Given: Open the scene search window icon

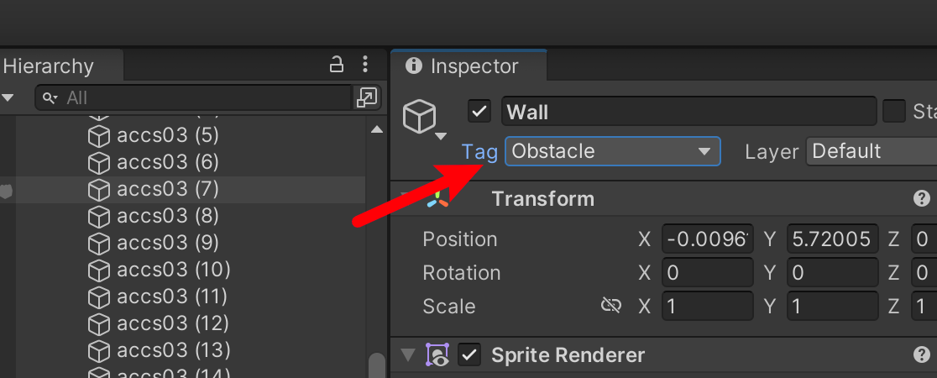Looking at the screenshot, I should (x=366, y=97).
